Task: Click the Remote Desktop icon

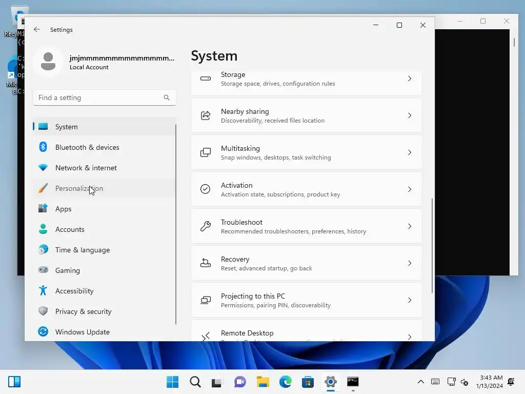Action: click(206, 337)
